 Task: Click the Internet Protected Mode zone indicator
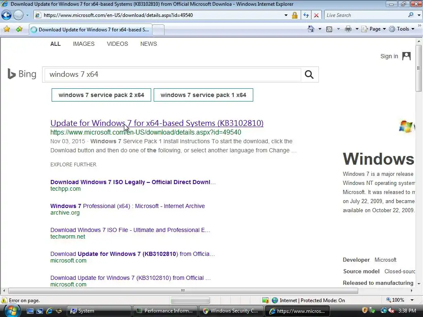point(308,300)
